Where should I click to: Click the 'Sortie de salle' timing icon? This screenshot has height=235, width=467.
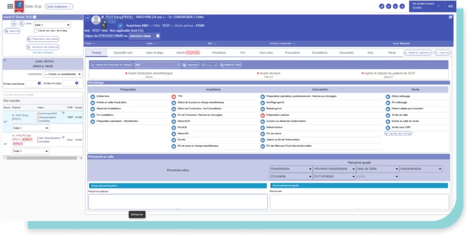coord(388,115)
